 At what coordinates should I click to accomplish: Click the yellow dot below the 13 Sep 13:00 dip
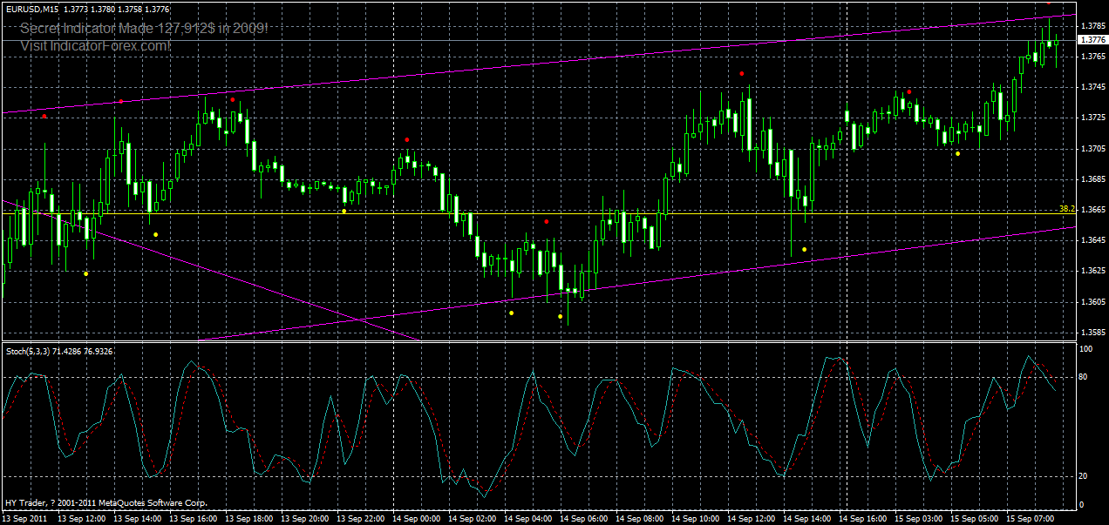point(86,273)
